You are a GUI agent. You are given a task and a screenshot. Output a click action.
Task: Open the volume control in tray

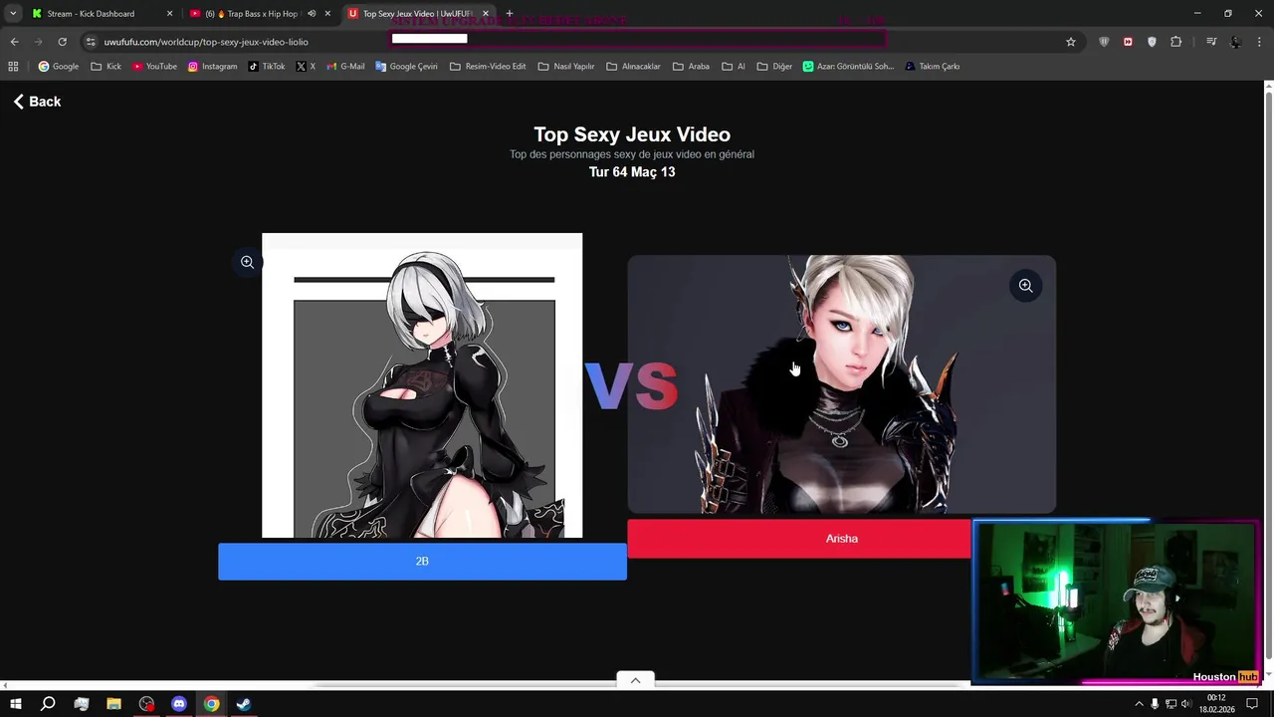[x=1186, y=704]
